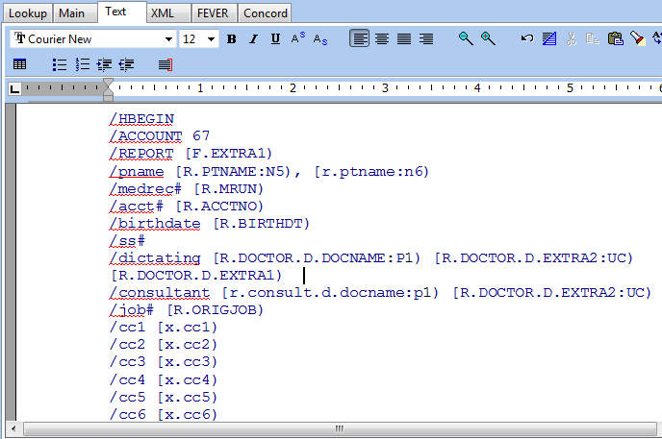Viewport: 662px width, 439px height.
Task: Click the insert table grid icon
Action: coord(19,64)
